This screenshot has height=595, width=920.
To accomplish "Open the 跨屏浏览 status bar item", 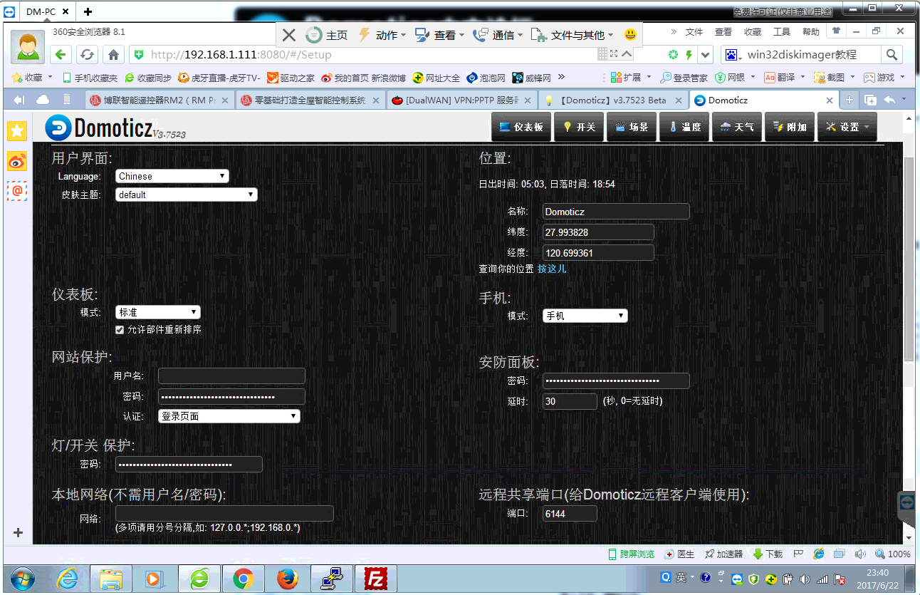I will tap(630, 554).
